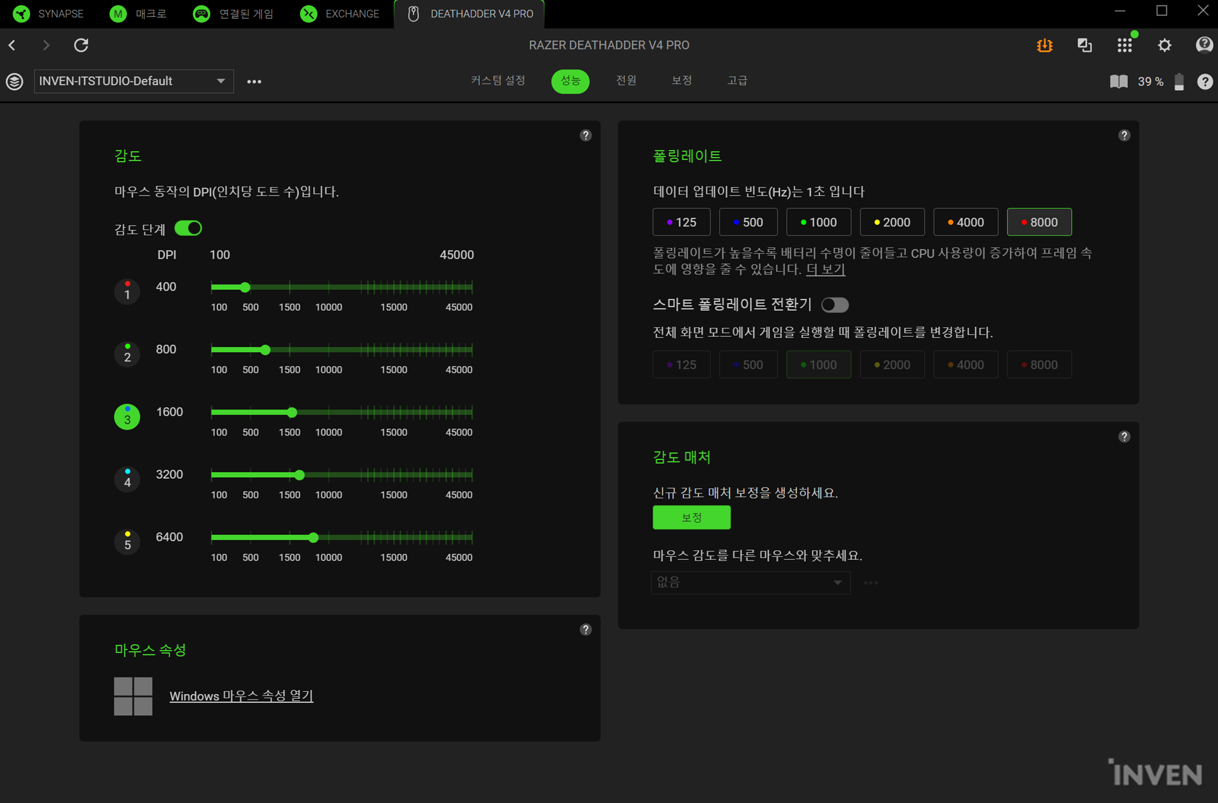Set polling rate to 8000 Hz
The width and height of the screenshot is (1218, 803).
tap(1040, 222)
